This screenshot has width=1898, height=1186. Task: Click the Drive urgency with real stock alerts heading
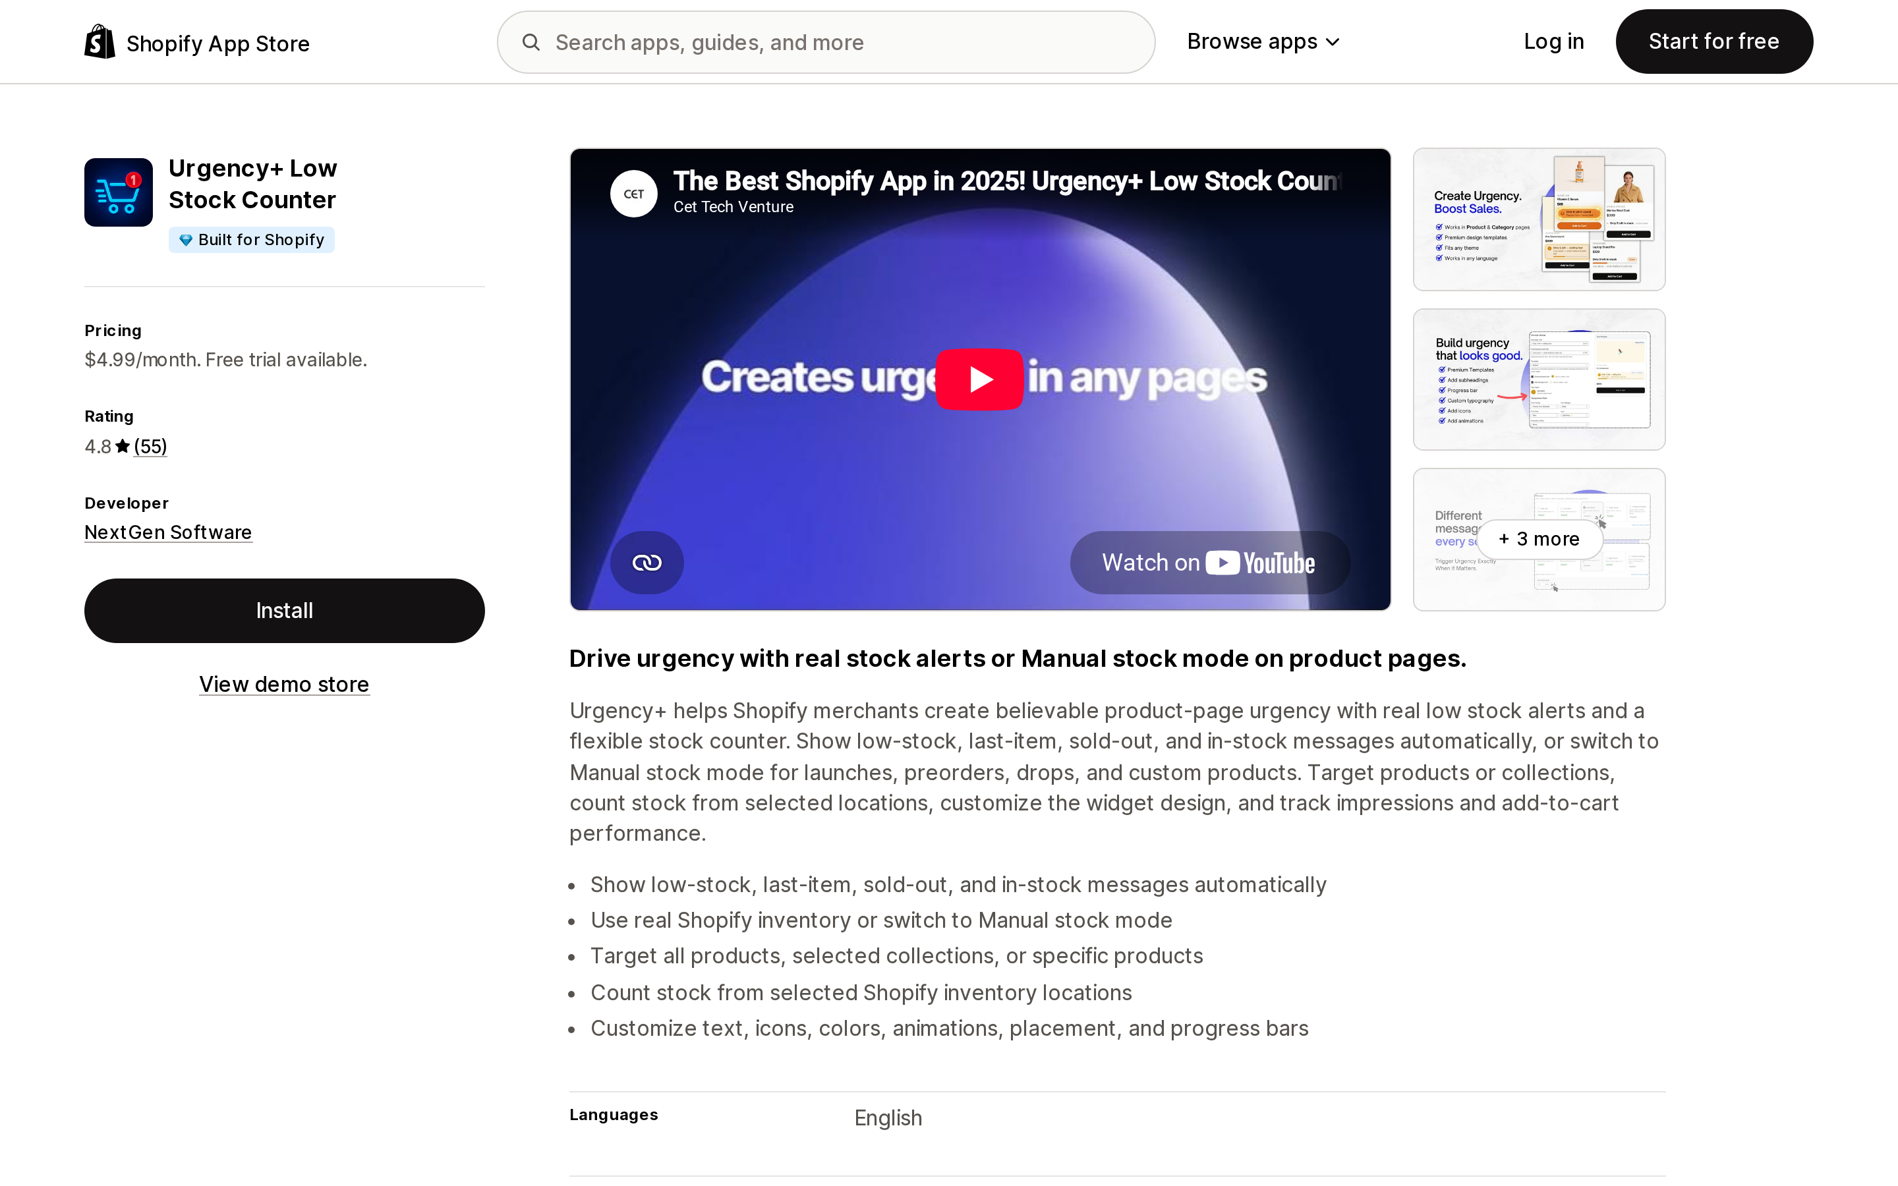(x=1018, y=659)
